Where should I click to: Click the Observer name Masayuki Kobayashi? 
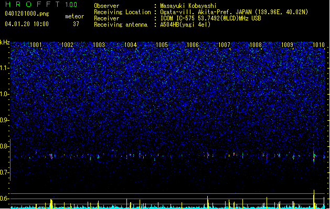pyautogui.click(x=188, y=6)
